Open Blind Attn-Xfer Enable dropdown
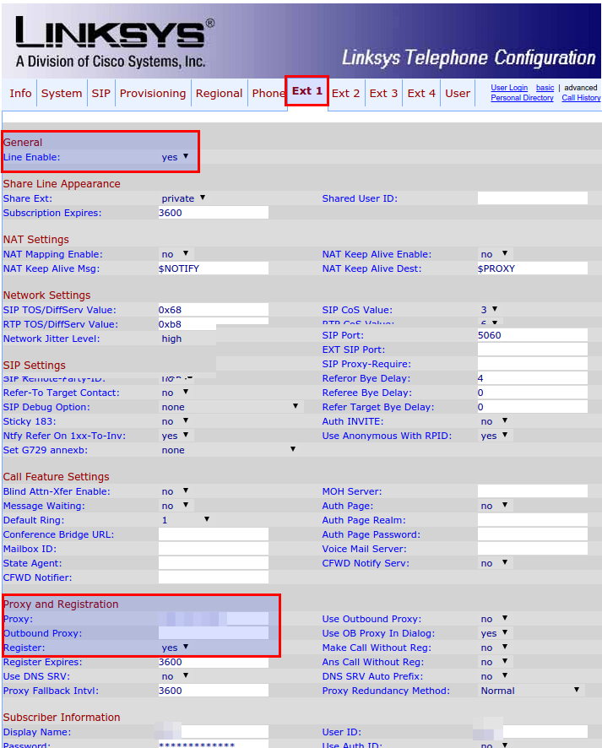Viewport: 602px width, 748px height. click(175, 491)
